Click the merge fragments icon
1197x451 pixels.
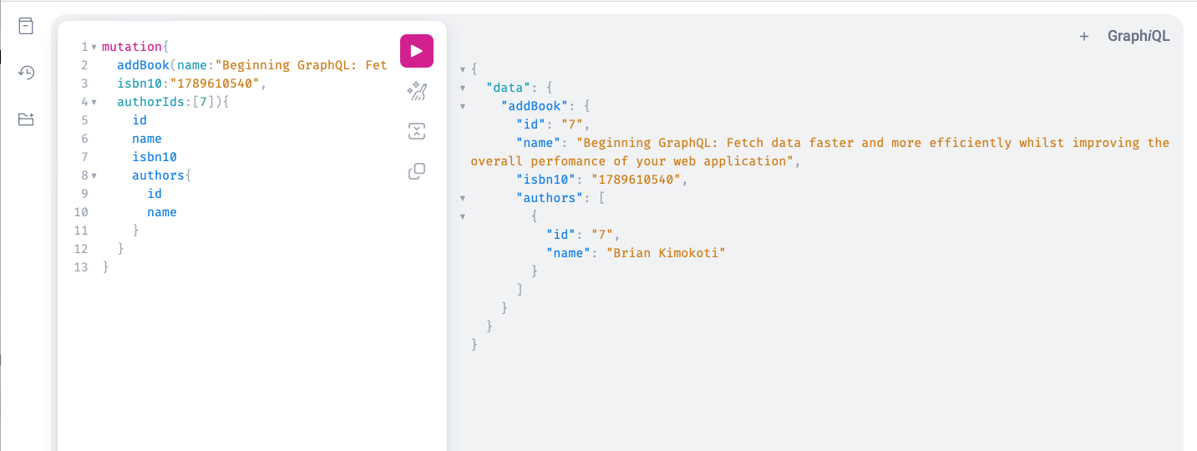point(417,131)
